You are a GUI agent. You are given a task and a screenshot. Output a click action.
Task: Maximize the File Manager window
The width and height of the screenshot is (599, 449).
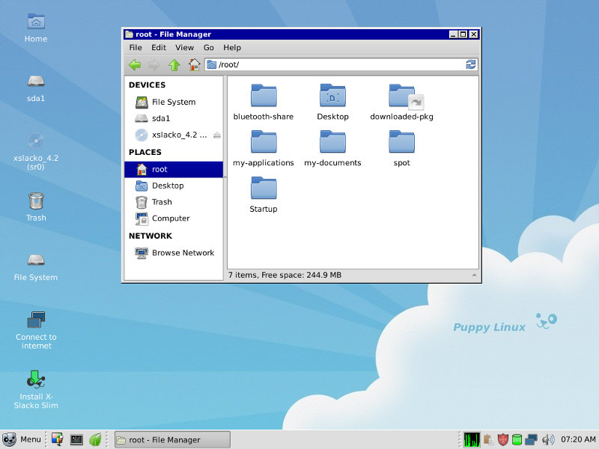(463, 34)
